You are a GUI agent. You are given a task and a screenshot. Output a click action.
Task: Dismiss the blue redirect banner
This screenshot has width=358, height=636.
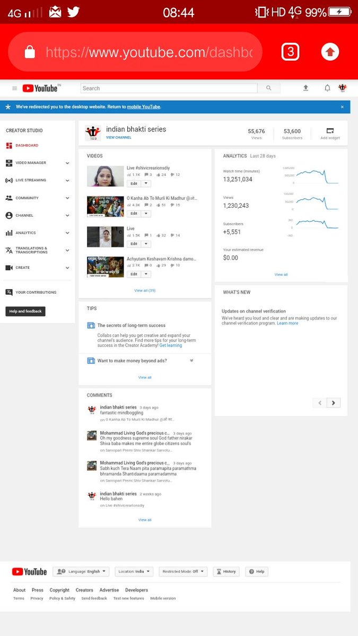click(342, 107)
